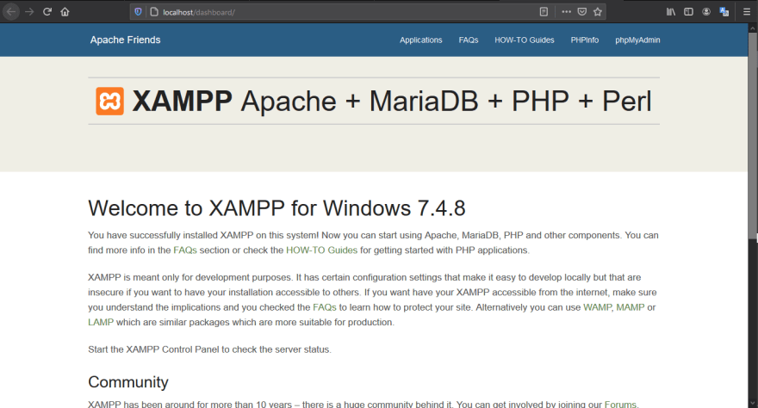Image resolution: width=758 pixels, height=408 pixels.
Task: Open page actions three-dots menu
Action: click(x=566, y=12)
